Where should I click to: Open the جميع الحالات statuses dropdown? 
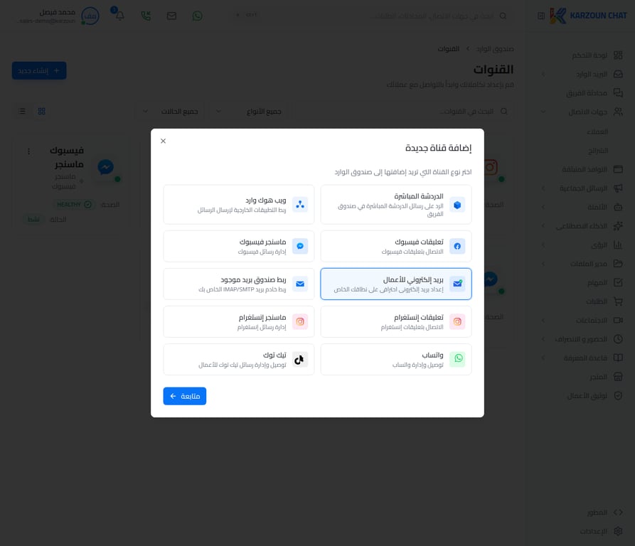pos(171,112)
